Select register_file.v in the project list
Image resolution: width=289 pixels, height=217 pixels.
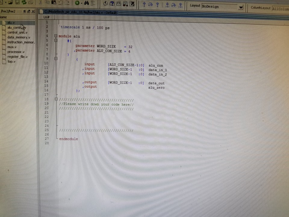17,57
